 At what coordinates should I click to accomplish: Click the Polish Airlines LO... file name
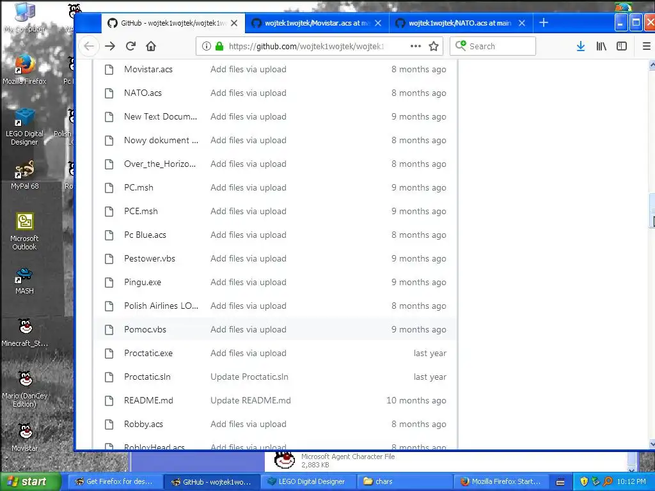point(161,306)
